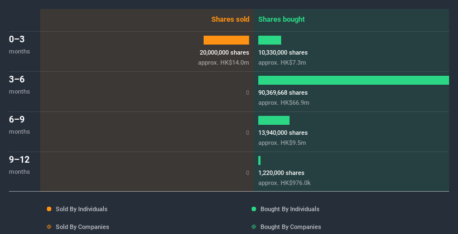Image resolution: width=458 pixels, height=234 pixels.
Task: Click the 10,330,000 shares value
Action: (x=283, y=52)
